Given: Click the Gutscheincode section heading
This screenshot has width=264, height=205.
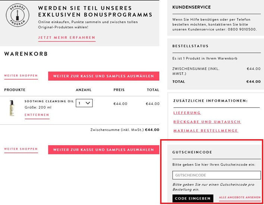Looking at the screenshot, I should [x=192, y=152].
